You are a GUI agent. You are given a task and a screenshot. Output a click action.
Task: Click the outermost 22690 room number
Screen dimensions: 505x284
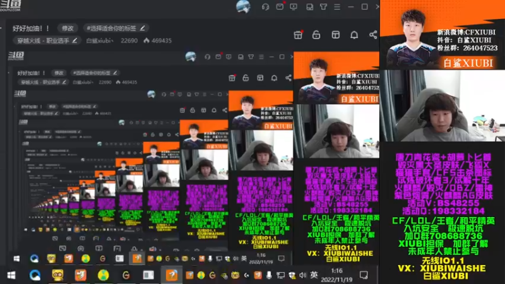tap(129, 40)
